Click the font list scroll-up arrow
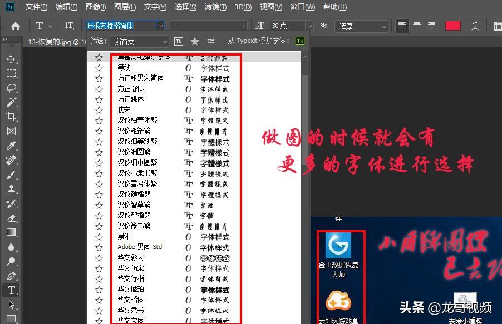Image resolution: width=502 pixels, height=324 pixels. (x=305, y=57)
